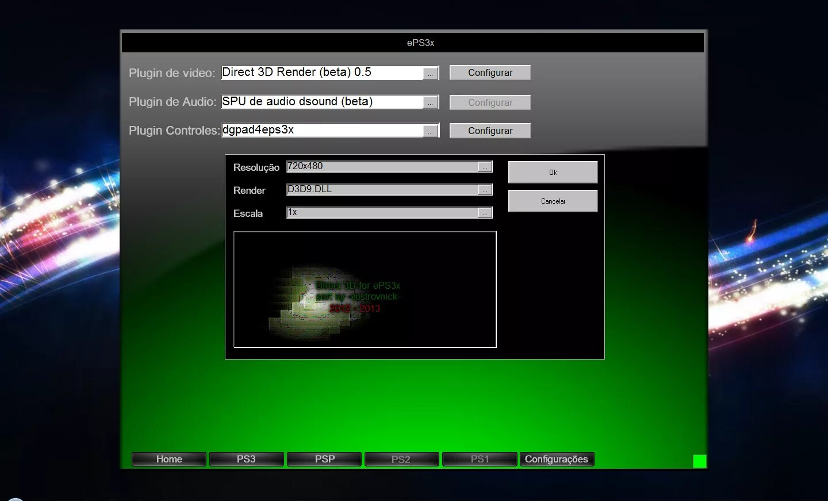Click the Plugin de video label
828x501 pixels.
171,73
